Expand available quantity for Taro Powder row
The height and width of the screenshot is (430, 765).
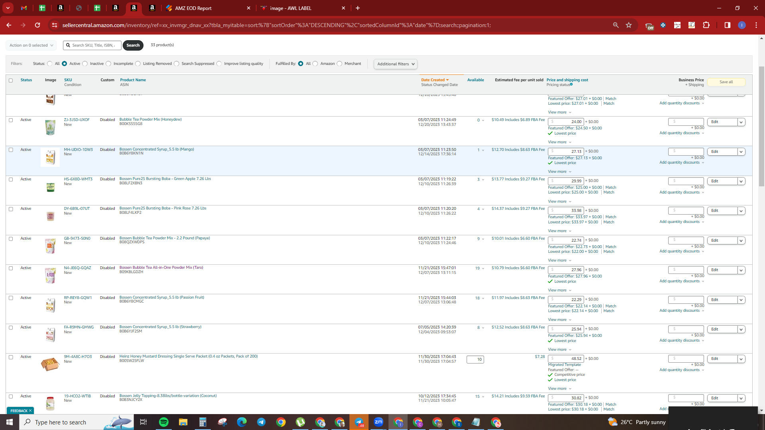point(483,269)
